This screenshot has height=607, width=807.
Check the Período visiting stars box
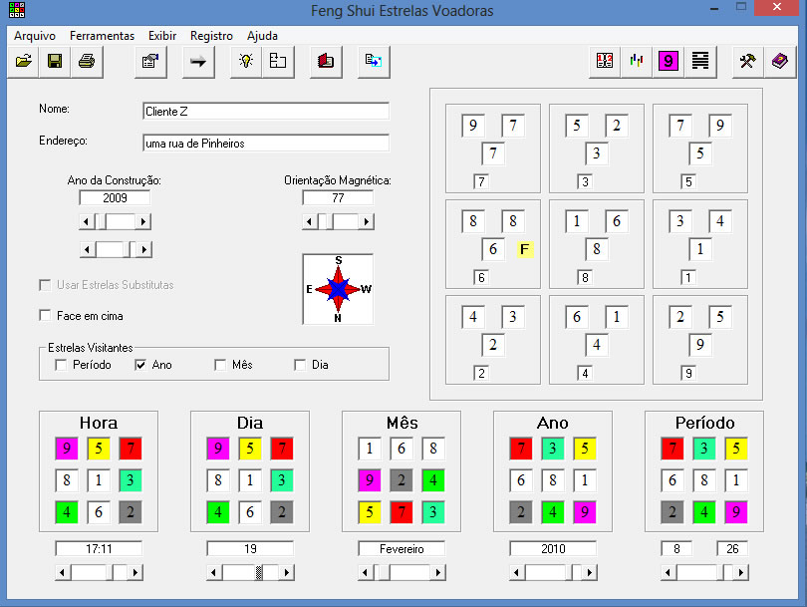pos(61,365)
